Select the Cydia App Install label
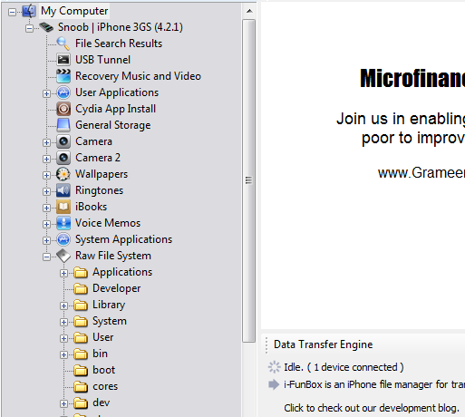Image resolution: width=465 pixels, height=417 pixels. [115, 109]
